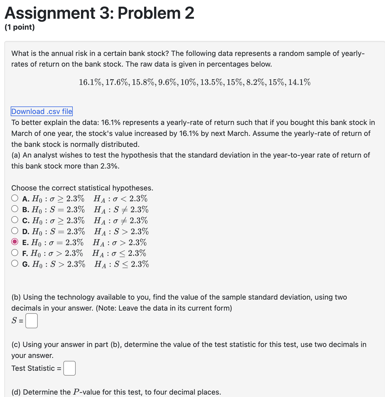Screen dimensions: 385x397
Task: Click the Test Statistic answer box
Action: (x=69, y=368)
